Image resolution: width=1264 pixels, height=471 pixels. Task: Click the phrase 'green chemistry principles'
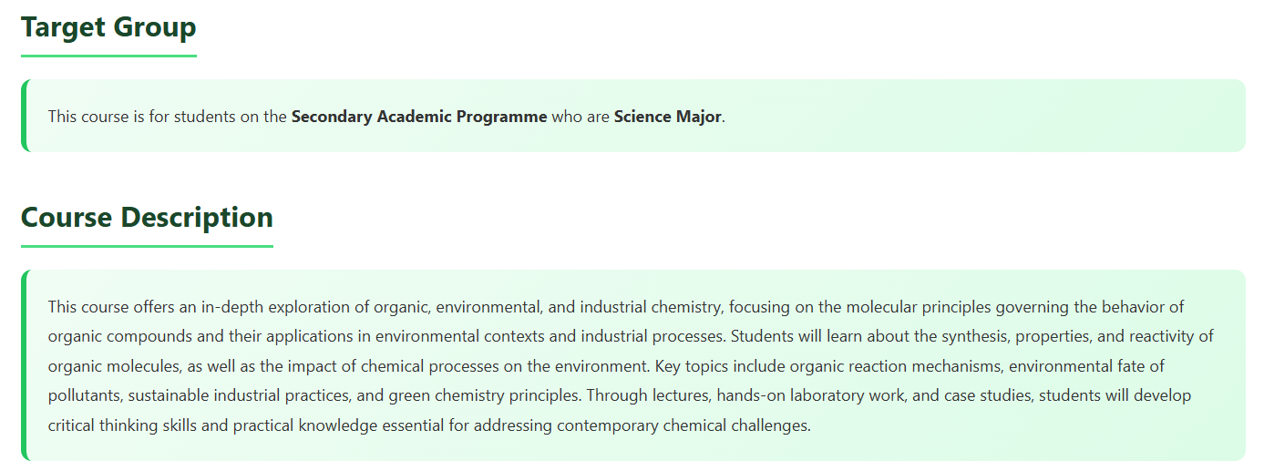tap(485, 396)
